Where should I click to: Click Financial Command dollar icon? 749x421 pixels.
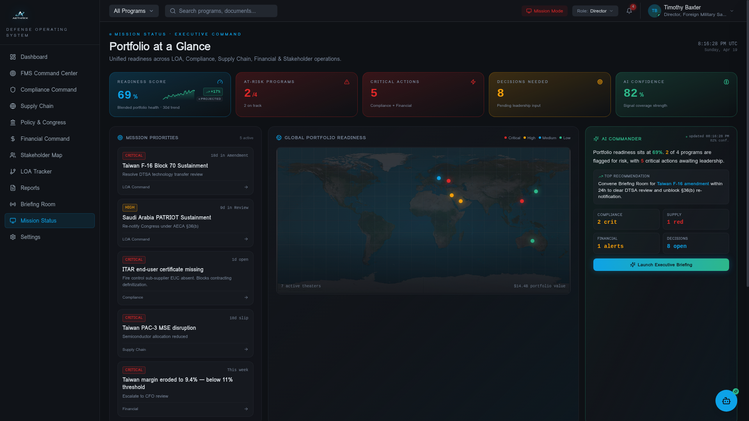coord(13,139)
